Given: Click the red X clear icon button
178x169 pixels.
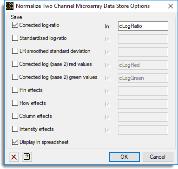Looking at the screenshot, I should click(14, 157).
